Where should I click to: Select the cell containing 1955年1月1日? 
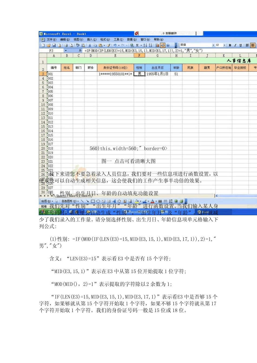pyautogui.click(x=157, y=74)
